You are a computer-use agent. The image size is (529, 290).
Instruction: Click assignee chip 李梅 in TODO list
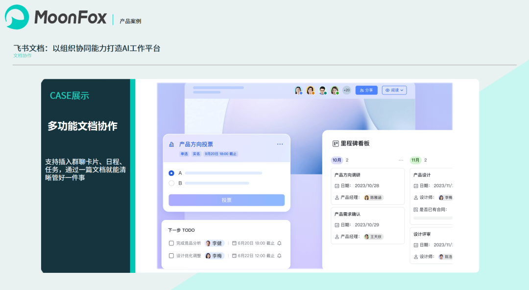coord(214,256)
